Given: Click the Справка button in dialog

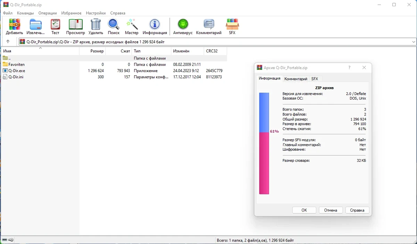Looking at the screenshot, I should tap(357, 210).
